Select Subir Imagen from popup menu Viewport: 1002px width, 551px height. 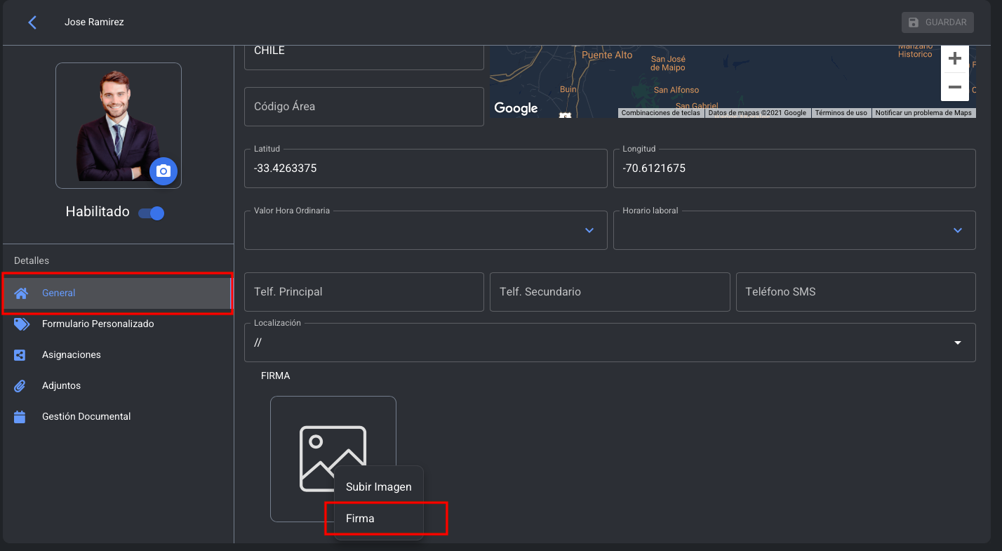click(x=379, y=486)
